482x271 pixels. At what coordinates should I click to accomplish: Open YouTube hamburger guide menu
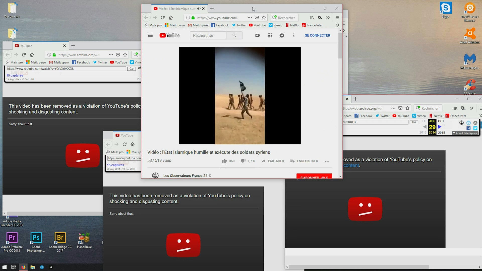coord(150,35)
